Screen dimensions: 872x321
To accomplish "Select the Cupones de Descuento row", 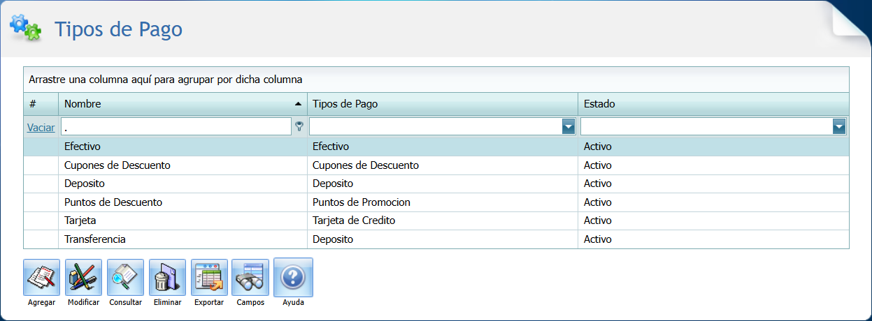I will coord(182,165).
